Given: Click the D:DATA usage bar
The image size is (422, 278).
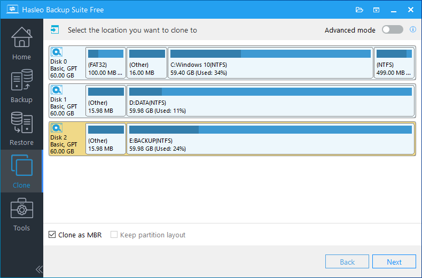Looking at the screenshot, I should click(x=270, y=91).
